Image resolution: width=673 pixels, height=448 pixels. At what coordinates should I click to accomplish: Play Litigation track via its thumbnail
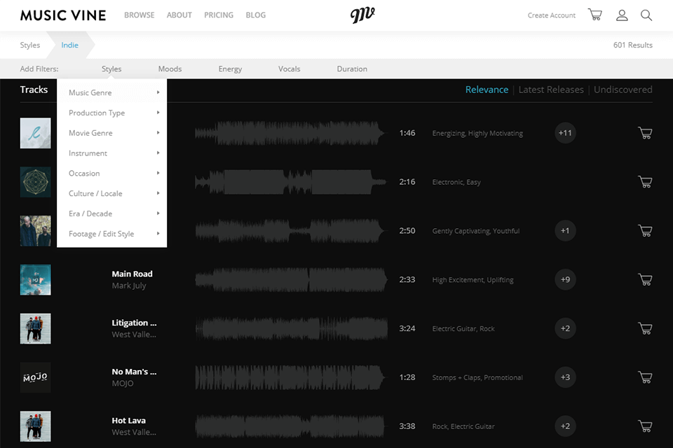(x=35, y=328)
